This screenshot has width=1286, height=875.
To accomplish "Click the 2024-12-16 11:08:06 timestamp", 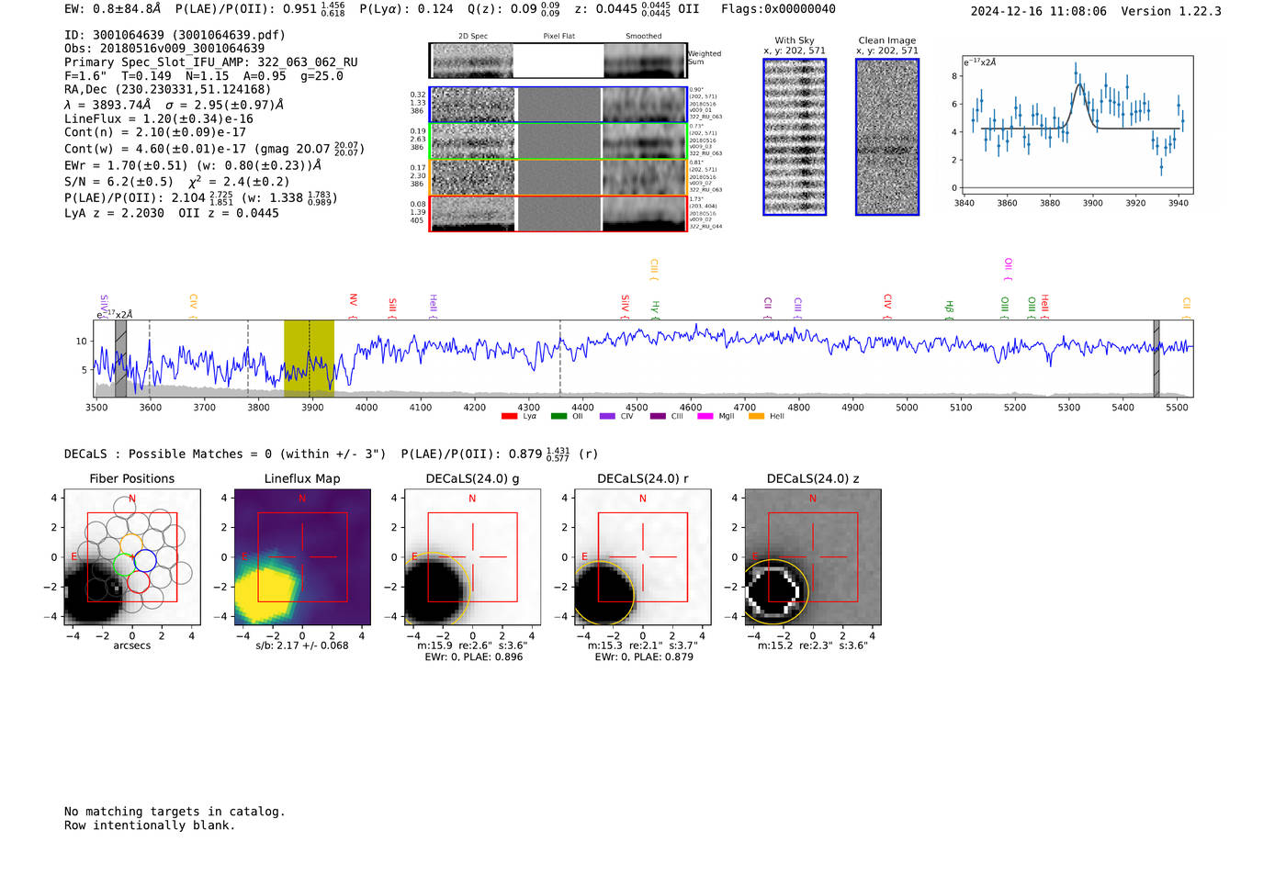I will point(1039,11).
